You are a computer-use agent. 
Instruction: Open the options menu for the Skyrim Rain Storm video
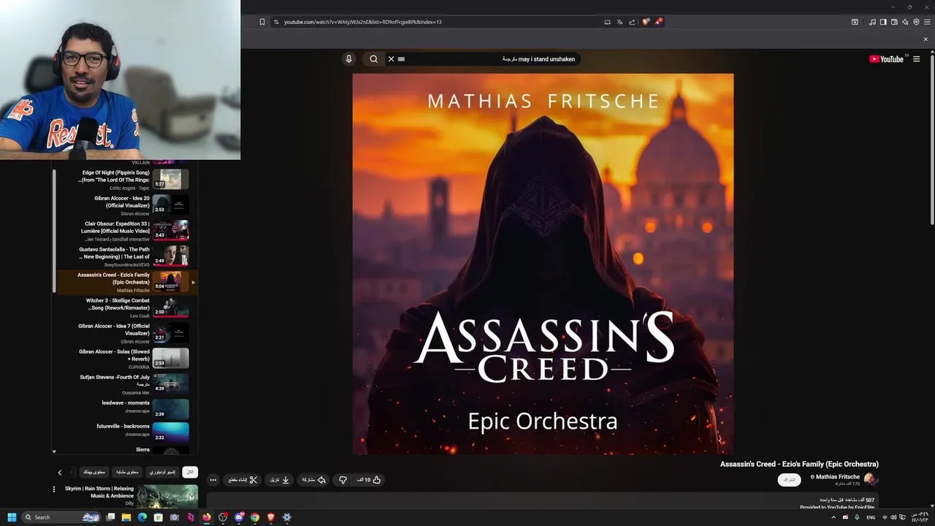[x=53, y=489]
